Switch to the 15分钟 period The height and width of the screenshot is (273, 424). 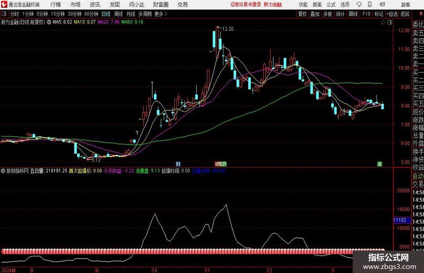(x=57, y=14)
